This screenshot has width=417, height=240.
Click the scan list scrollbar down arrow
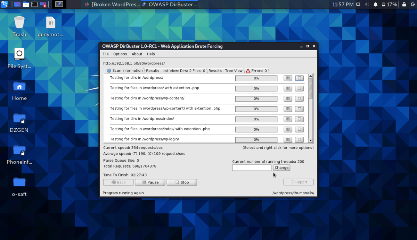(311, 140)
